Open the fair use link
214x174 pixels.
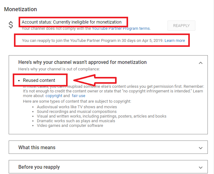tap(78, 96)
